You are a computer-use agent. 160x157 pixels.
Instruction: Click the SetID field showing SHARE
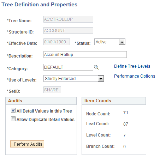[x=52, y=90]
